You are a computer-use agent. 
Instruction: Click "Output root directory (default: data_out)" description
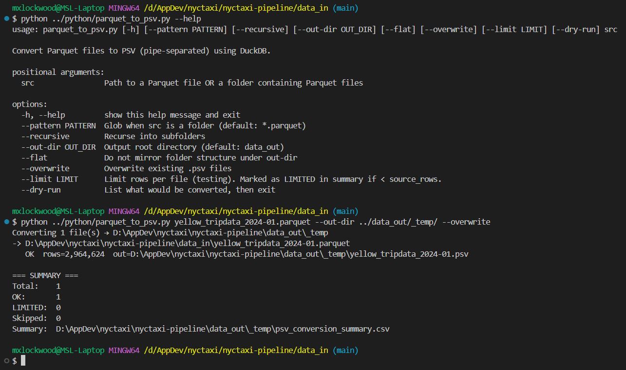pyautogui.click(x=194, y=147)
